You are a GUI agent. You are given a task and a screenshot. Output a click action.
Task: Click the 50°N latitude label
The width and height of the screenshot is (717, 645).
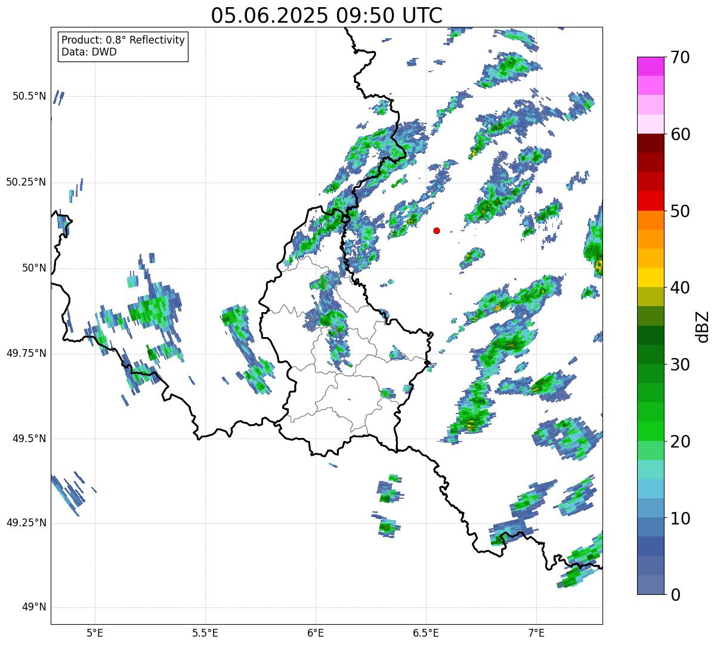click(x=33, y=268)
